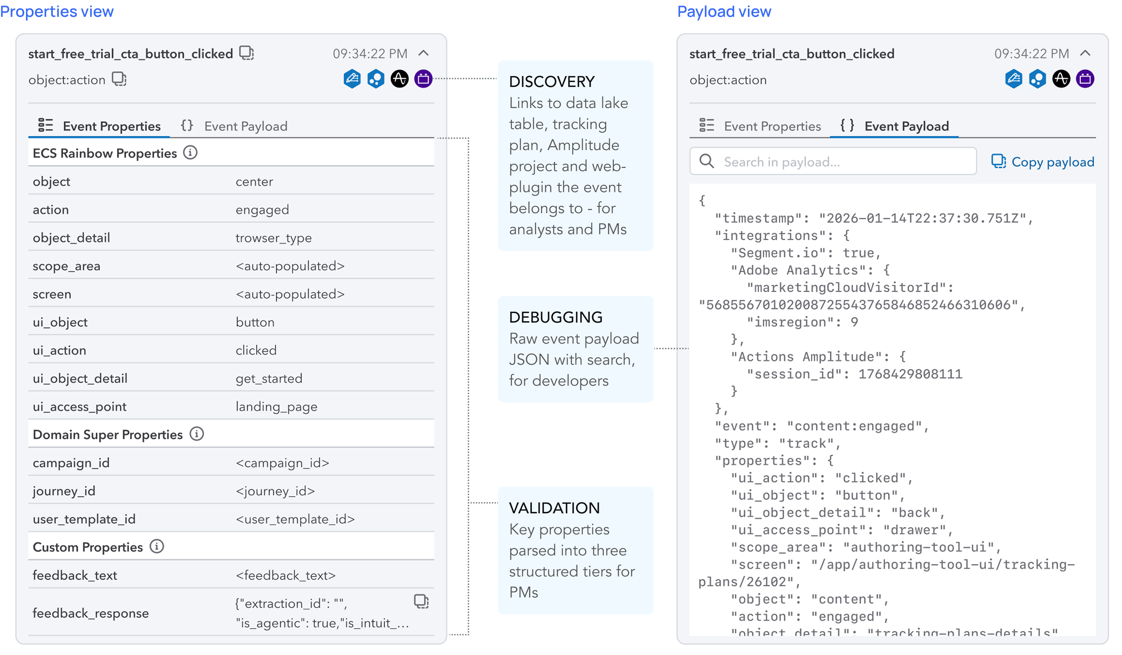The width and height of the screenshot is (1122, 655).
Task: Copy event name in Properties view card
Action: 246,53
